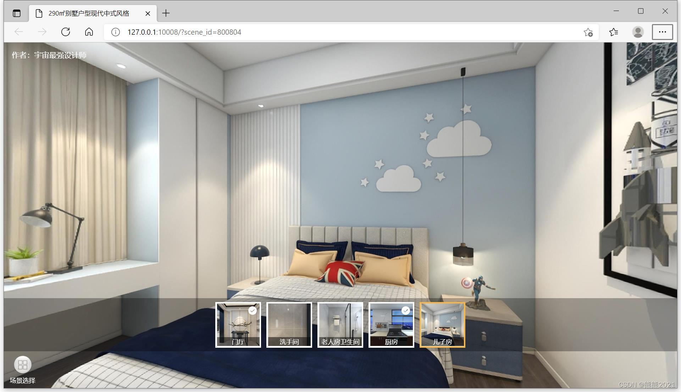Select the highlighted 儿子房 thumbnail
Image resolution: width=681 pixels, height=392 pixels.
[442, 325]
